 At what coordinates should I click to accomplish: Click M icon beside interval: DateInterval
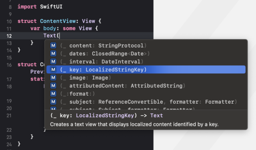(53, 61)
